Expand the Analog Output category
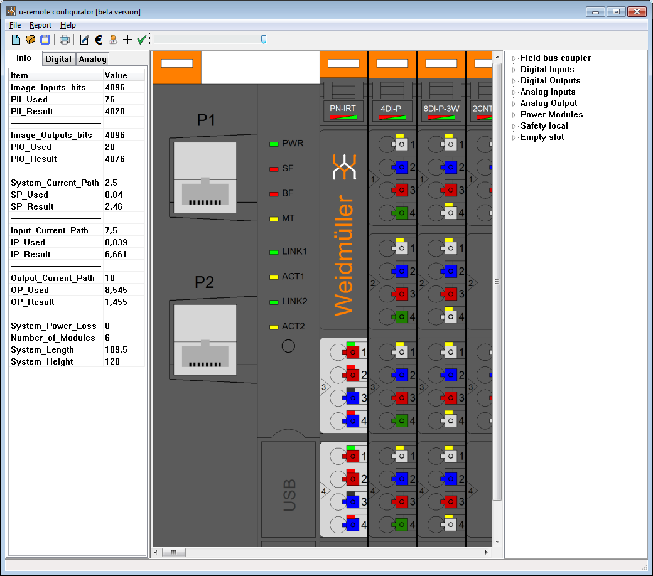 [514, 104]
